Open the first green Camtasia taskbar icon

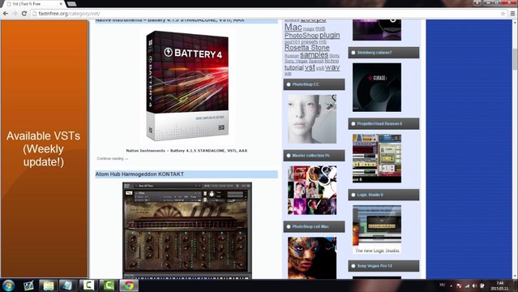(88, 286)
